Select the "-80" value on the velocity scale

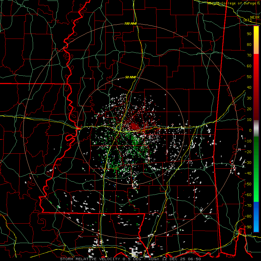coord(248,216)
